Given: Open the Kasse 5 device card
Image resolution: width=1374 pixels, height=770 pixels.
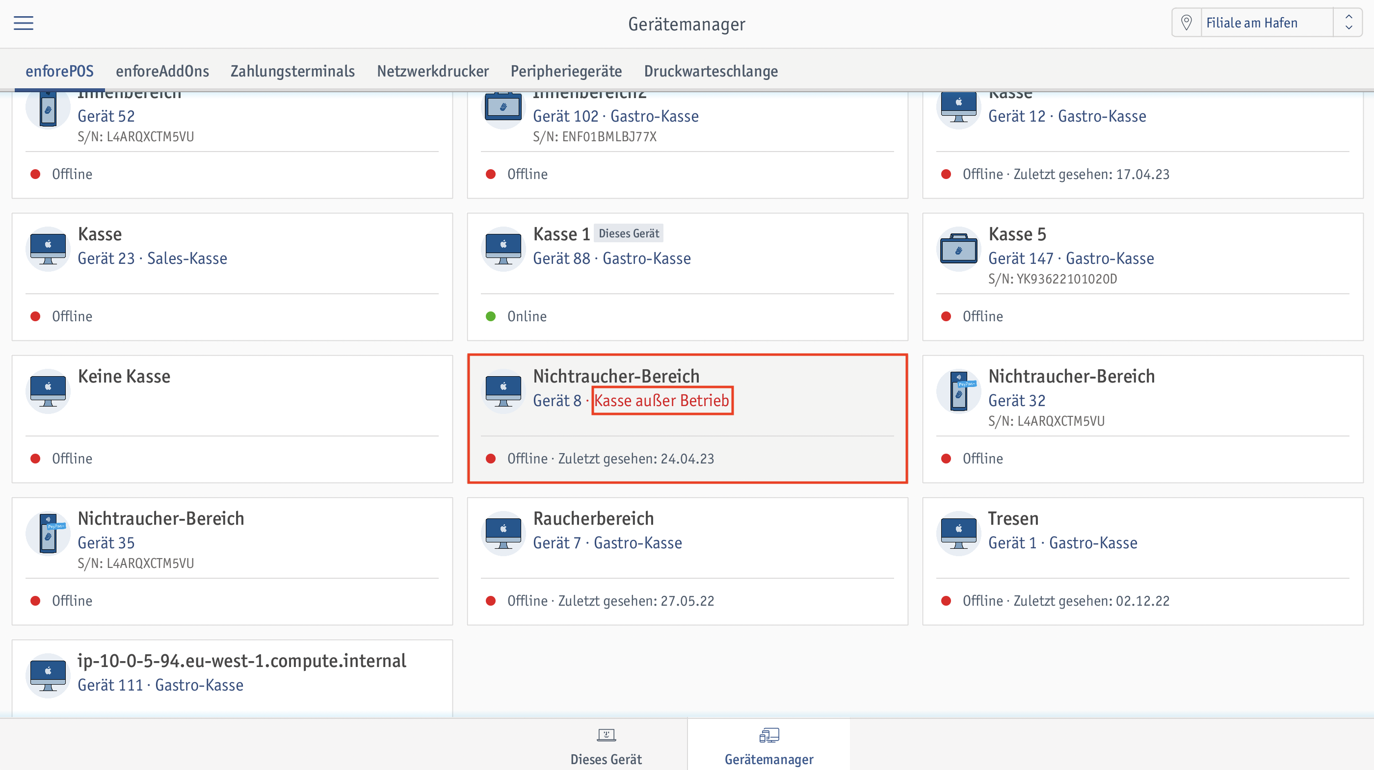Looking at the screenshot, I should coord(1143,277).
